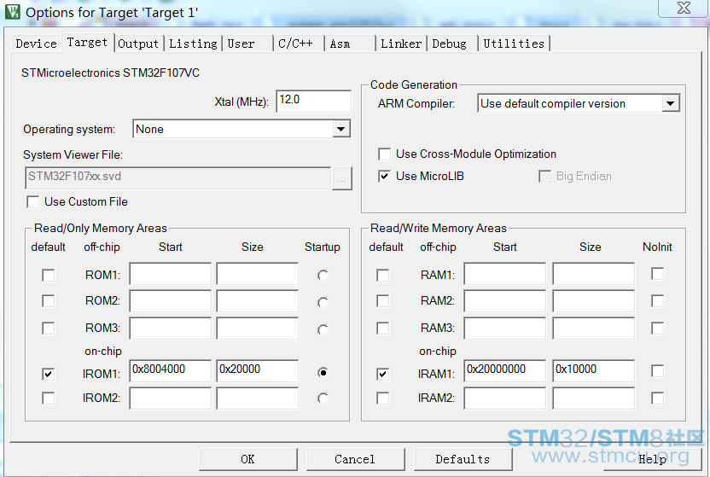Enable NoInit for RAM2
The image size is (710, 477).
(x=657, y=301)
